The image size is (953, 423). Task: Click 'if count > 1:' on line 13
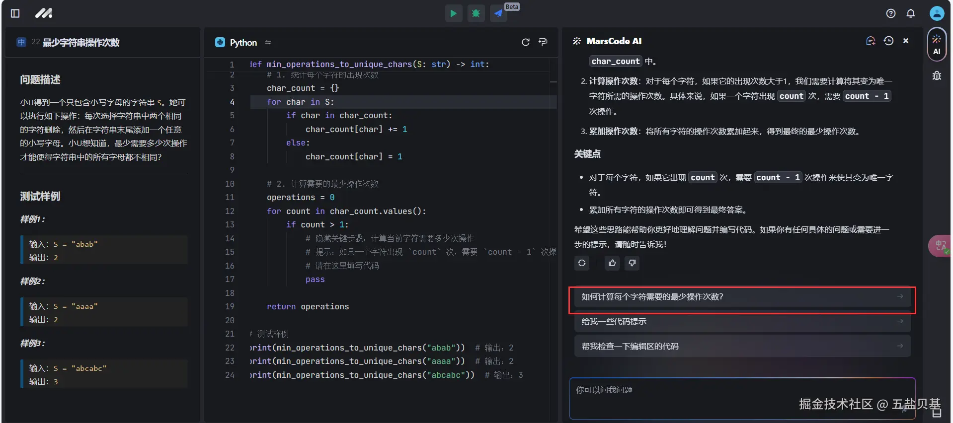317,225
